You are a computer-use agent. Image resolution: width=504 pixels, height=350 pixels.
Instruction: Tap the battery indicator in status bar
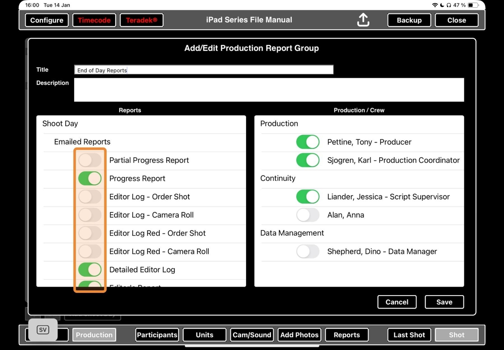click(473, 5)
